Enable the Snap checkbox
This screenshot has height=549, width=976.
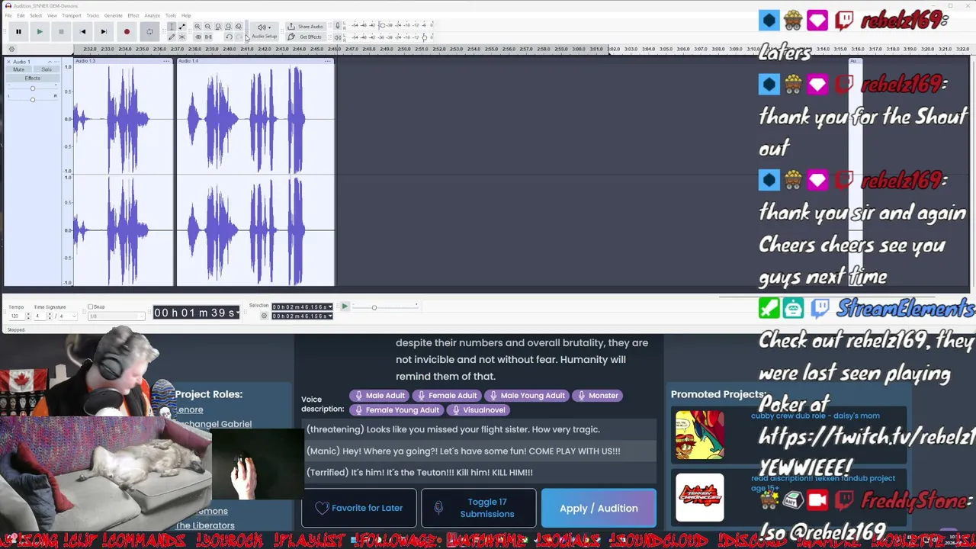point(91,307)
